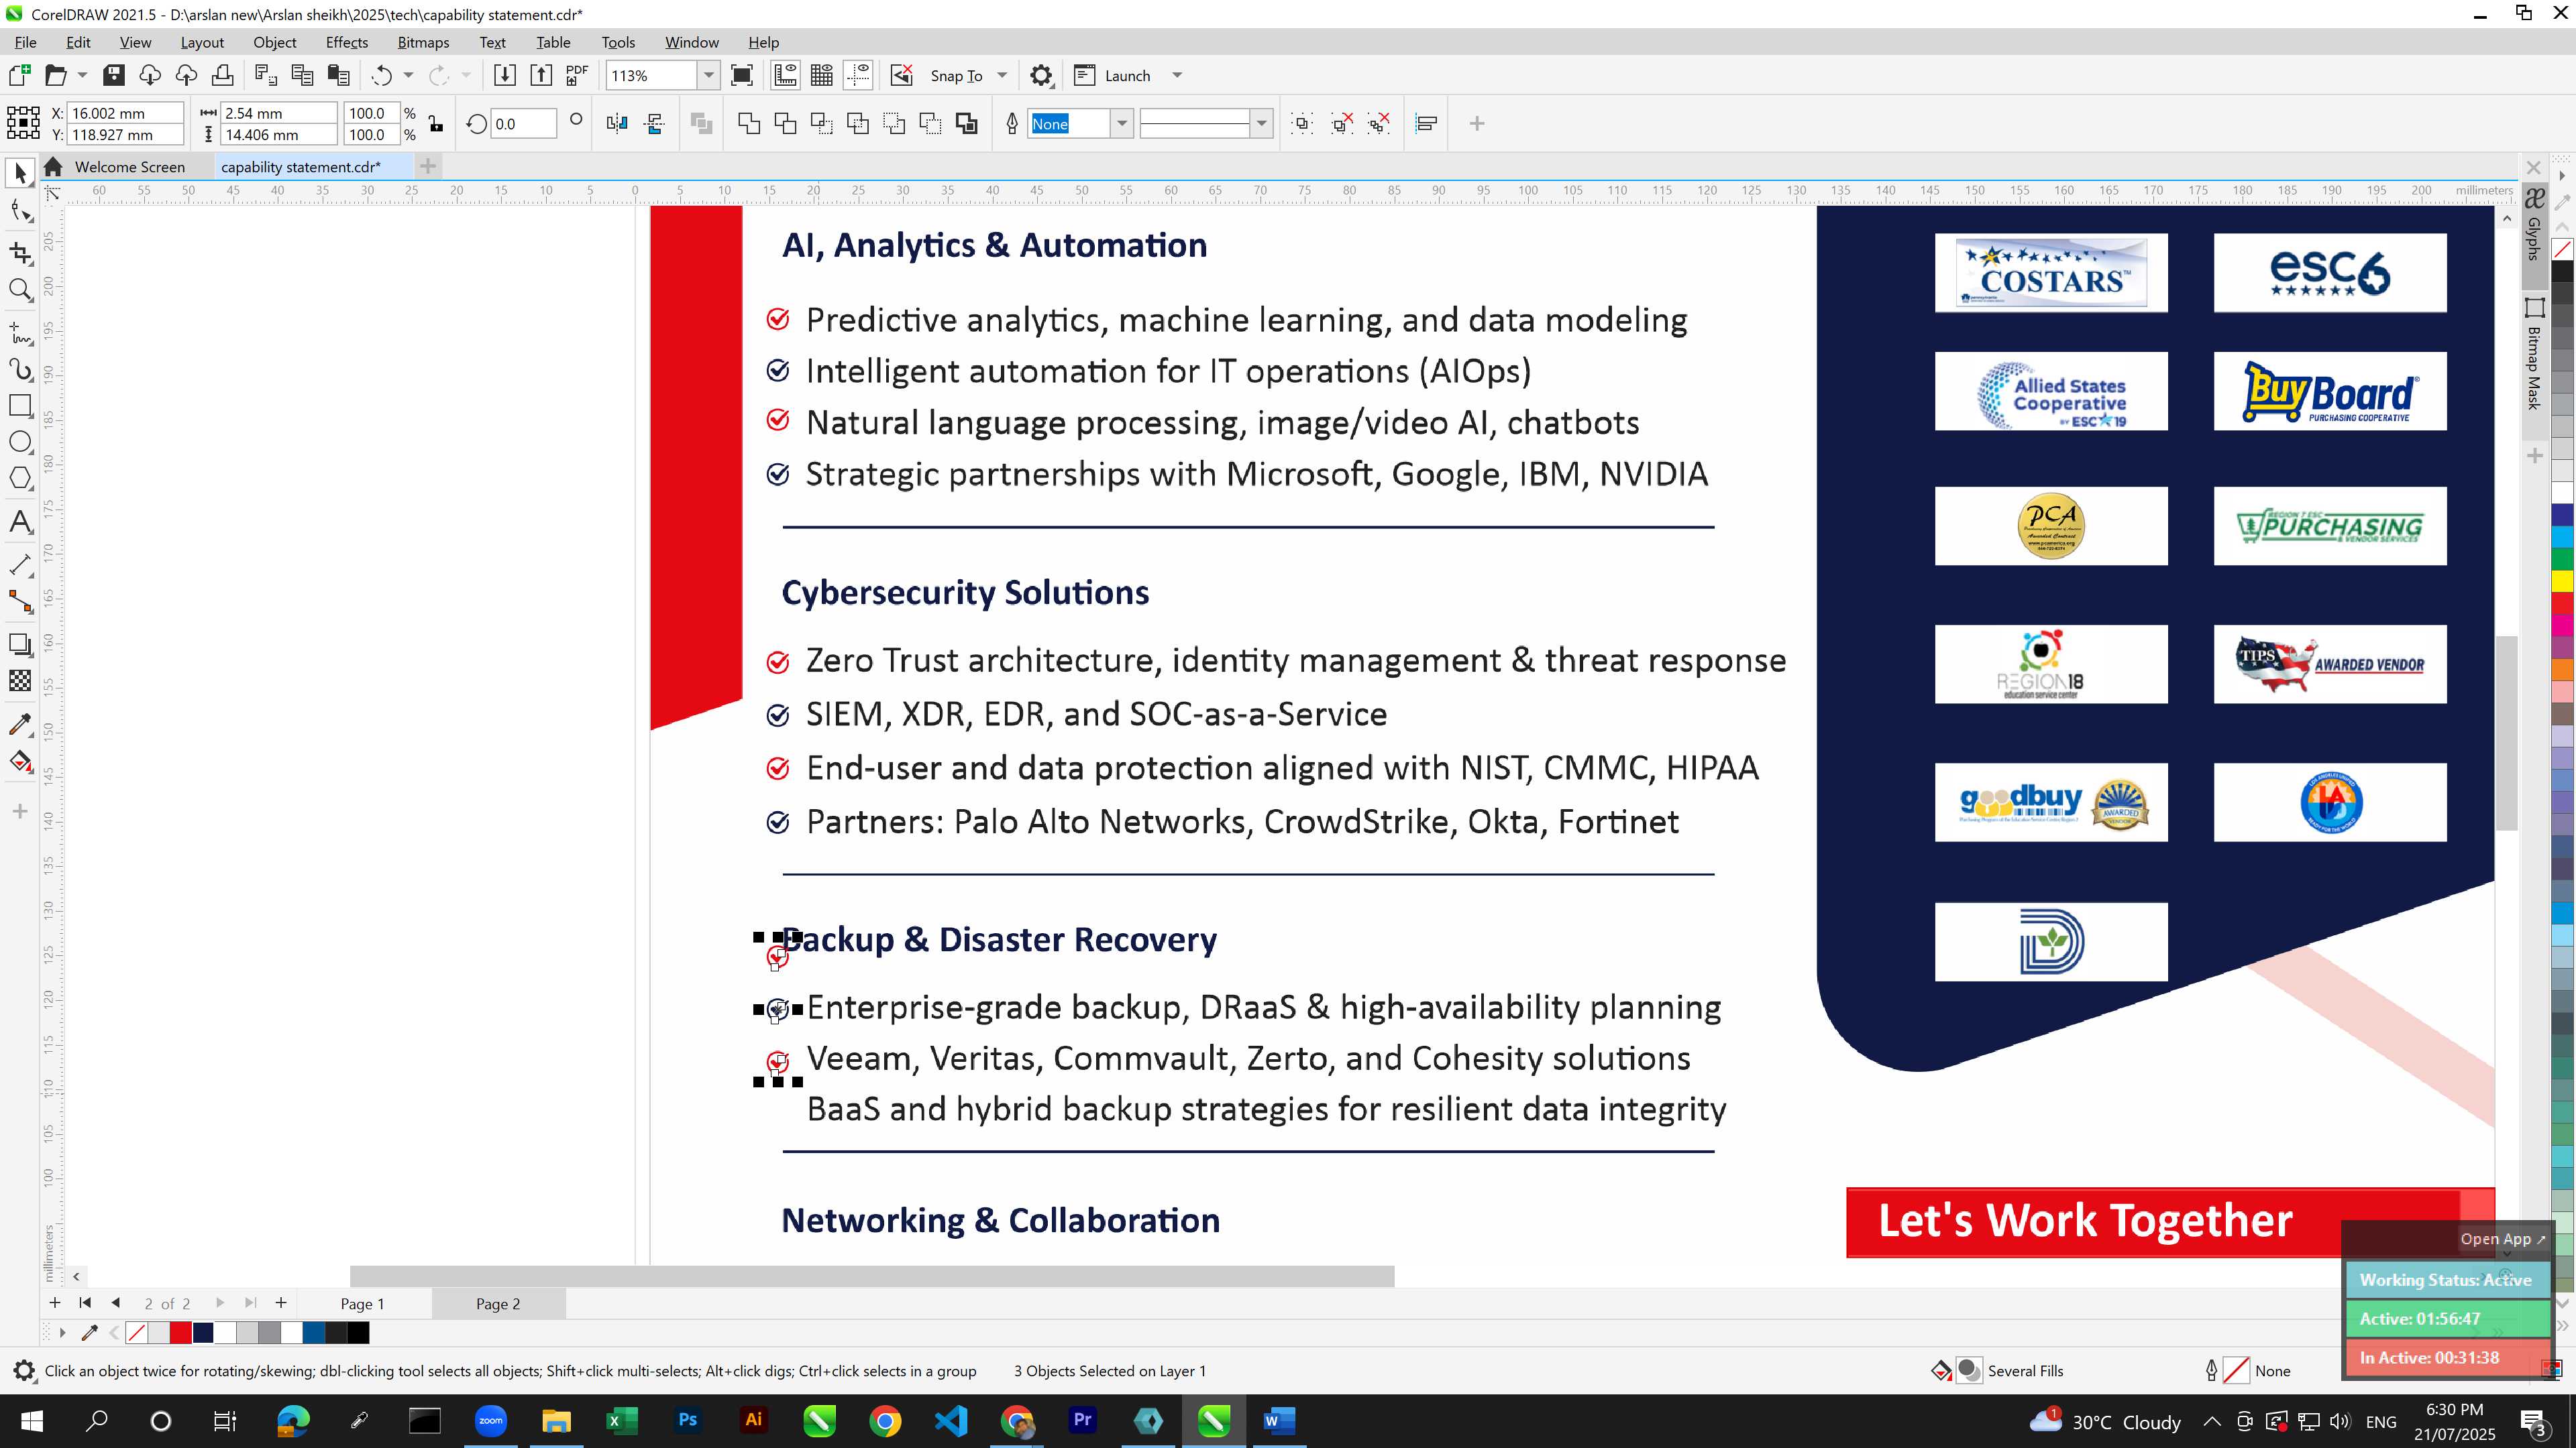Click the Import icon
The height and width of the screenshot is (1448, 2576).
pyautogui.click(x=505, y=75)
